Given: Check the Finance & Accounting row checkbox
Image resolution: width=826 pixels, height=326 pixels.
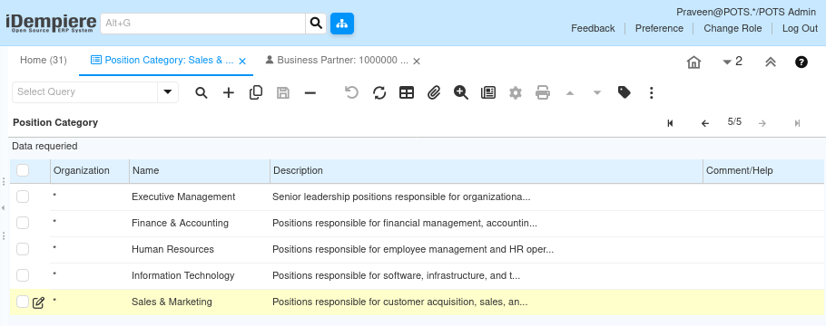Looking at the screenshot, I should tap(23, 223).
